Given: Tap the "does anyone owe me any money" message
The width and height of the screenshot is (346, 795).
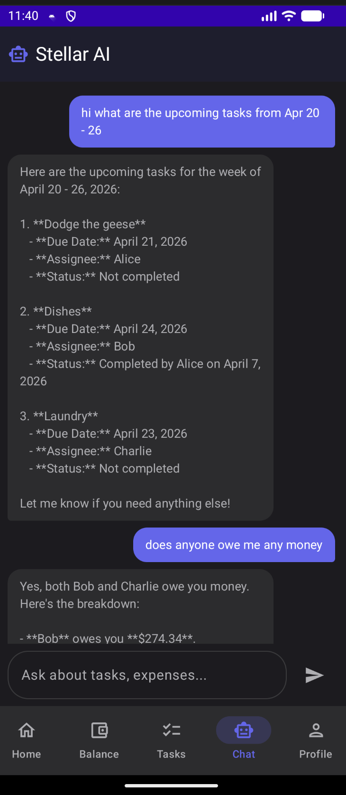Looking at the screenshot, I should [234, 545].
